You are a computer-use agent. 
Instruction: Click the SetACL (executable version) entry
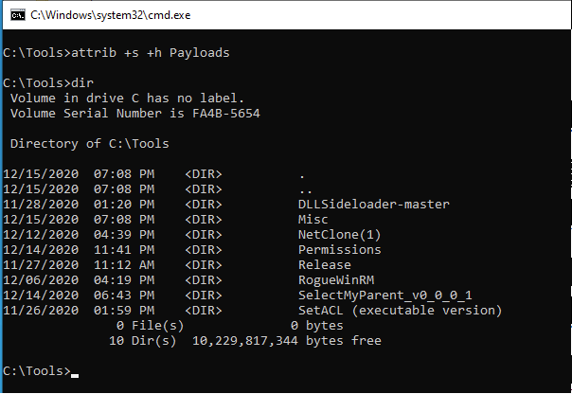point(400,310)
